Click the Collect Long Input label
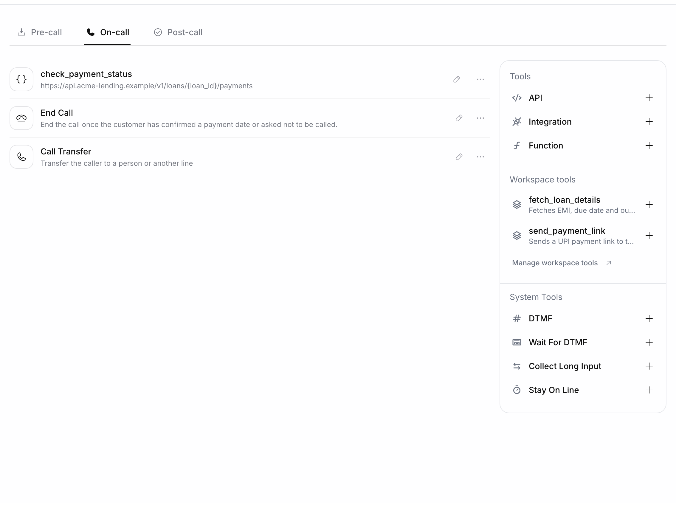The width and height of the screenshot is (676, 508). point(565,366)
